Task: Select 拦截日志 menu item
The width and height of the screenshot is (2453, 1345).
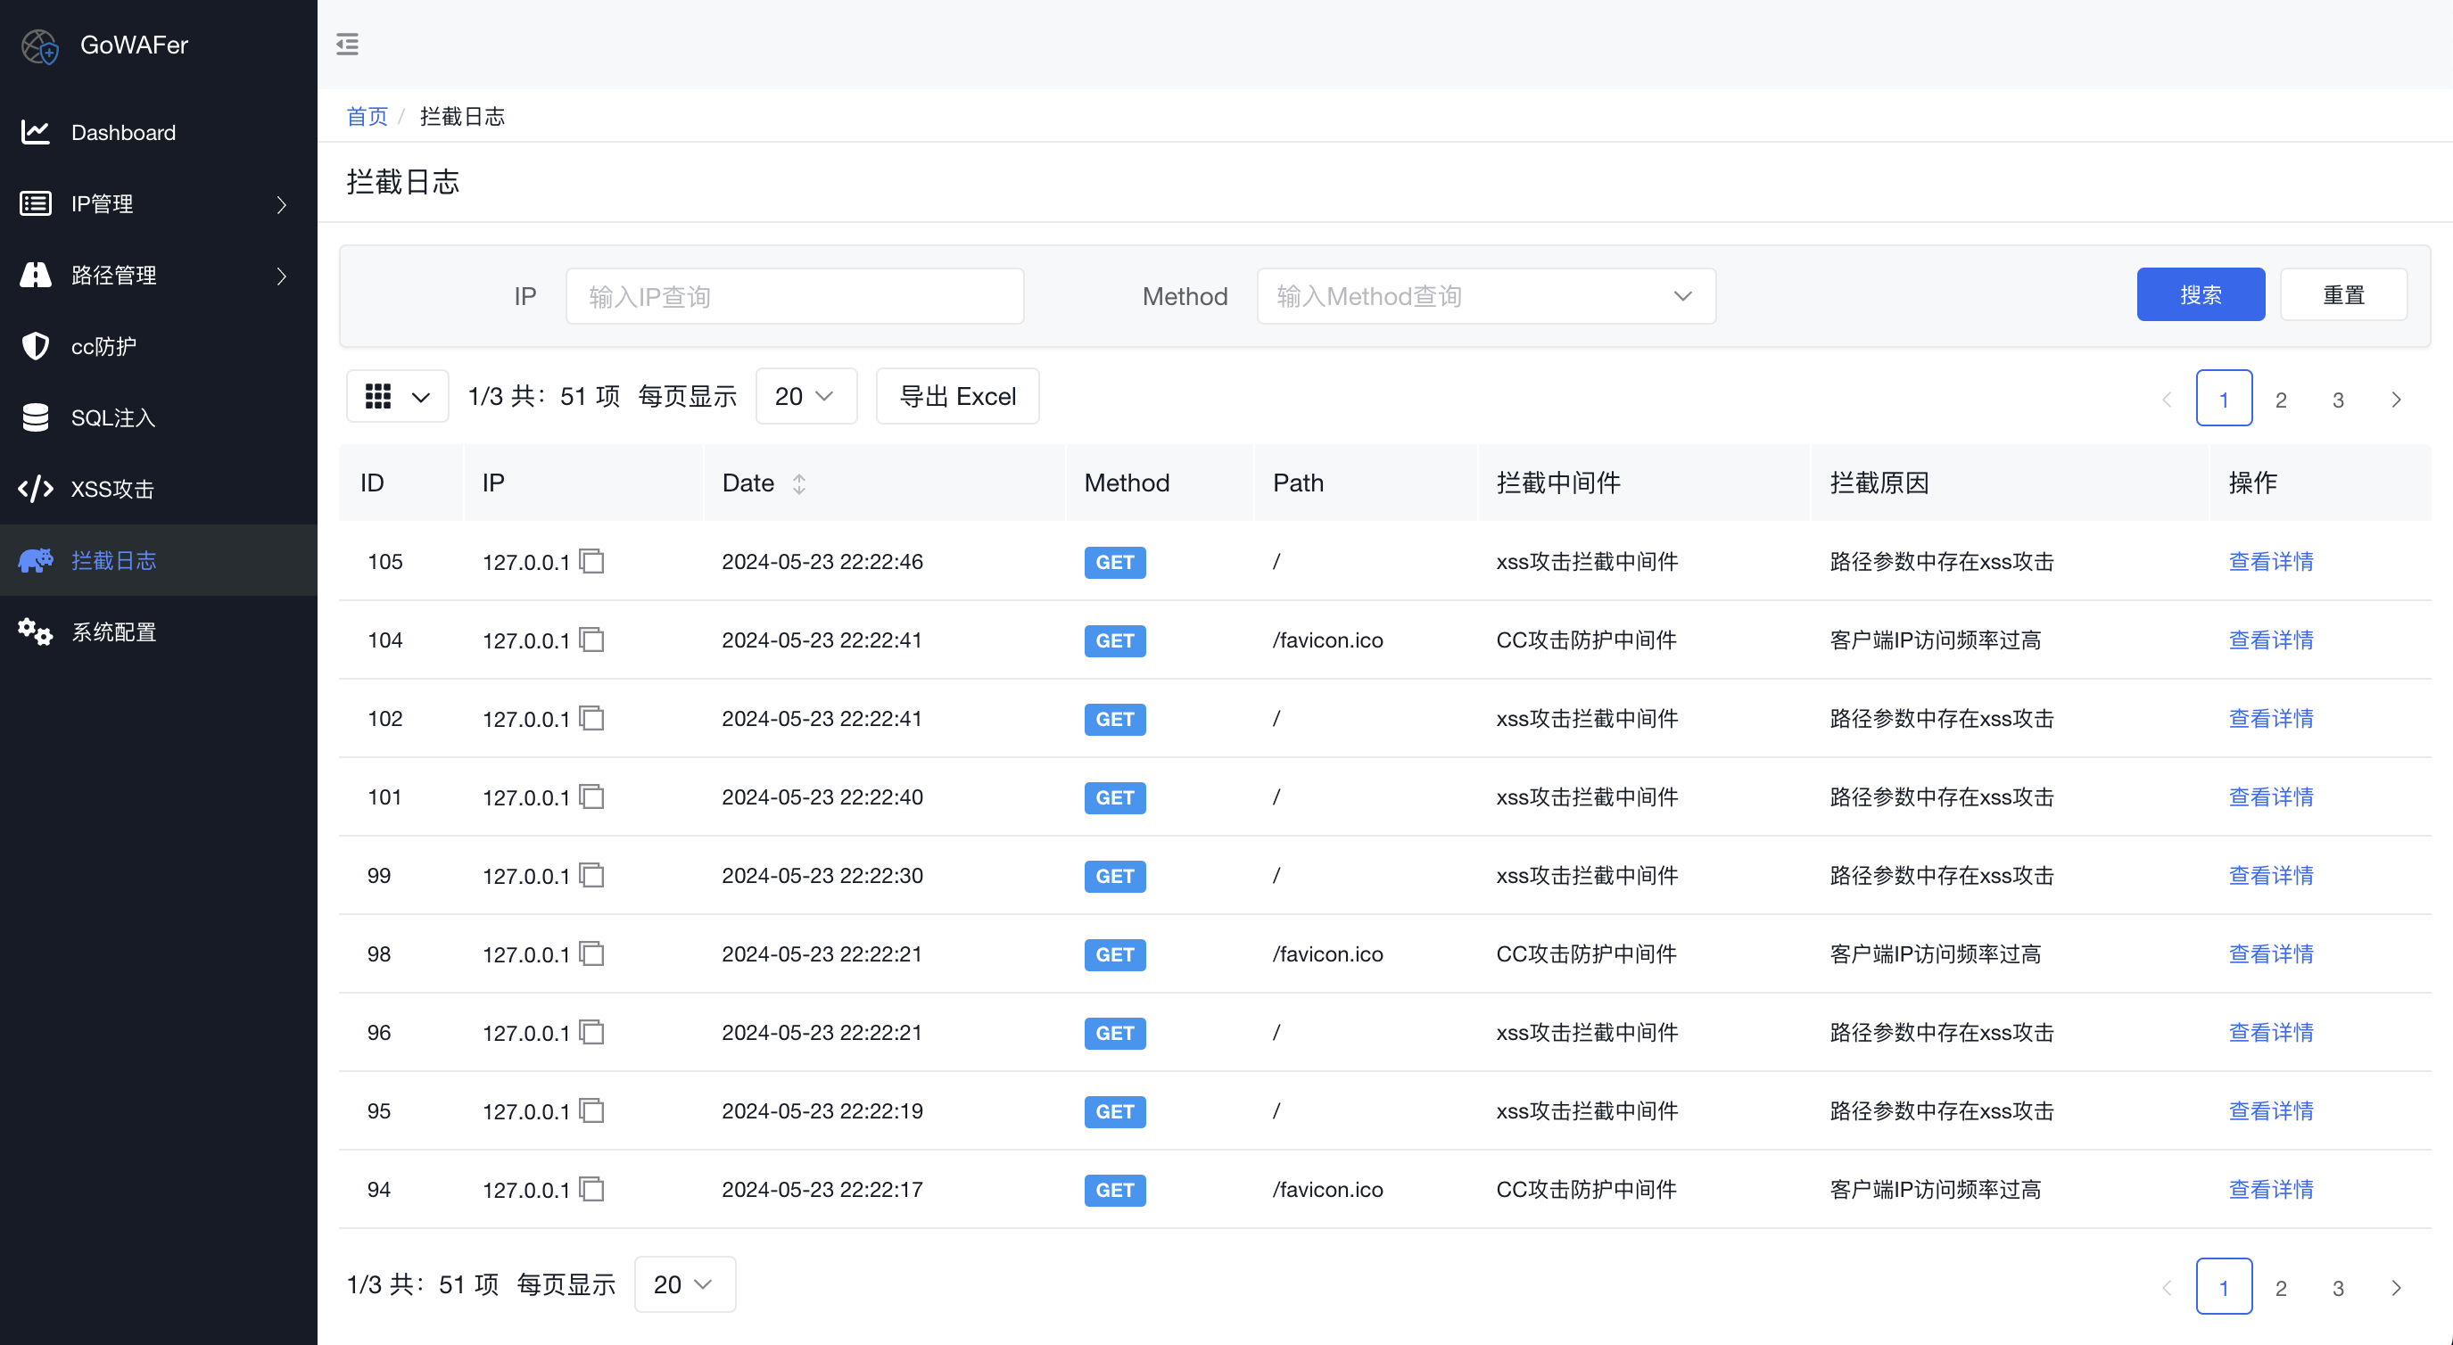Action: coord(158,561)
